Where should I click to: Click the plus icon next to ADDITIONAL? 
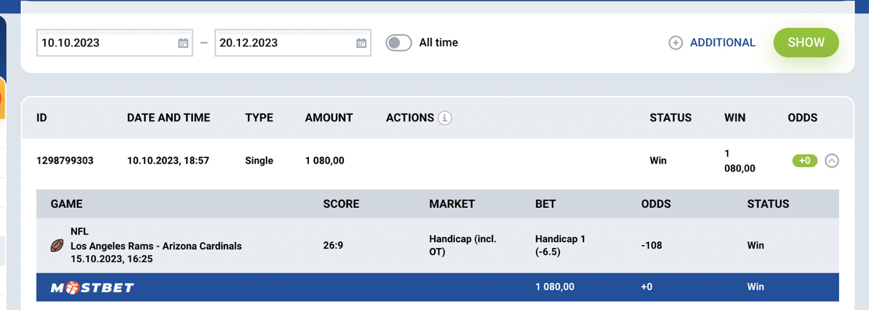point(676,43)
